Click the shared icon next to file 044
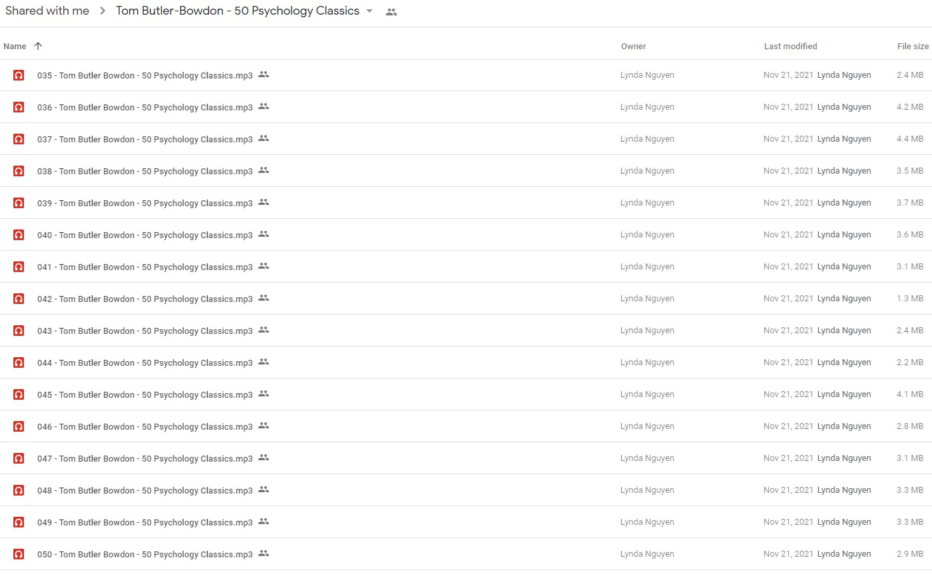Image resolution: width=932 pixels, height=574 pixels. click(x=264, y=362)
